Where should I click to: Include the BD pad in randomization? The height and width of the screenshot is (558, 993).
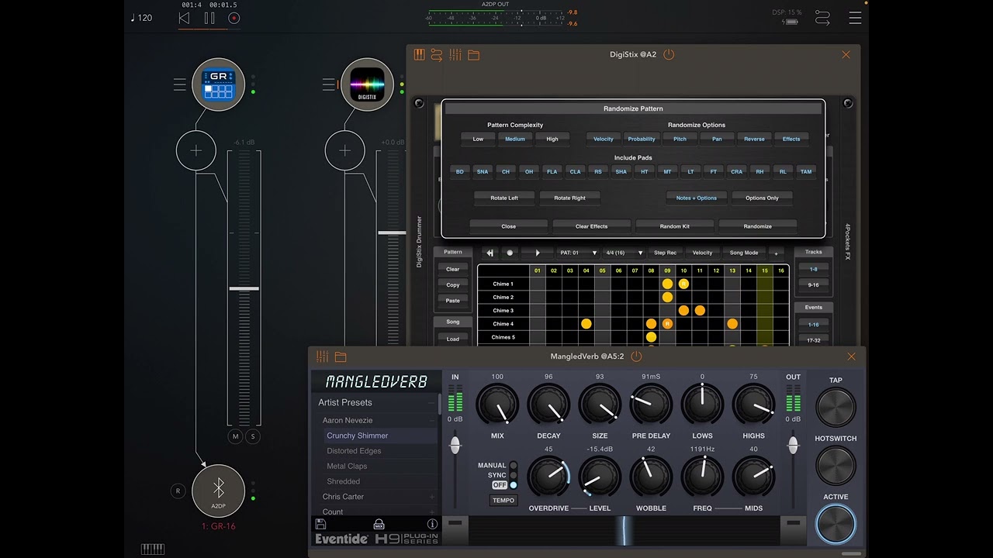459,172
